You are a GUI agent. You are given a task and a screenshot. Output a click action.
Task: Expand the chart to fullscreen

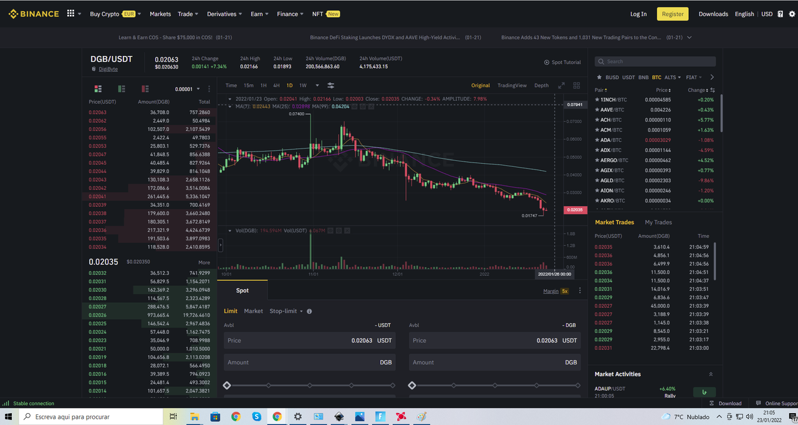click(561, 85)
